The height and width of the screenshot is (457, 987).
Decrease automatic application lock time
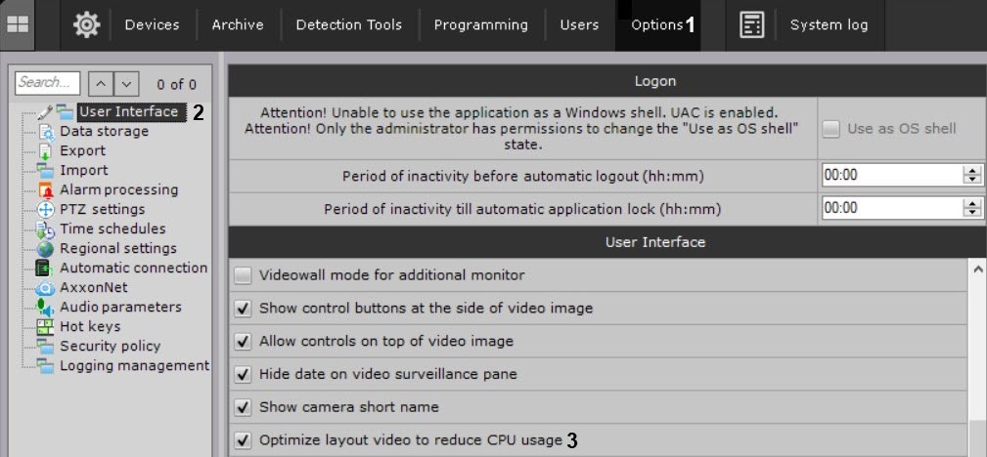971,212
